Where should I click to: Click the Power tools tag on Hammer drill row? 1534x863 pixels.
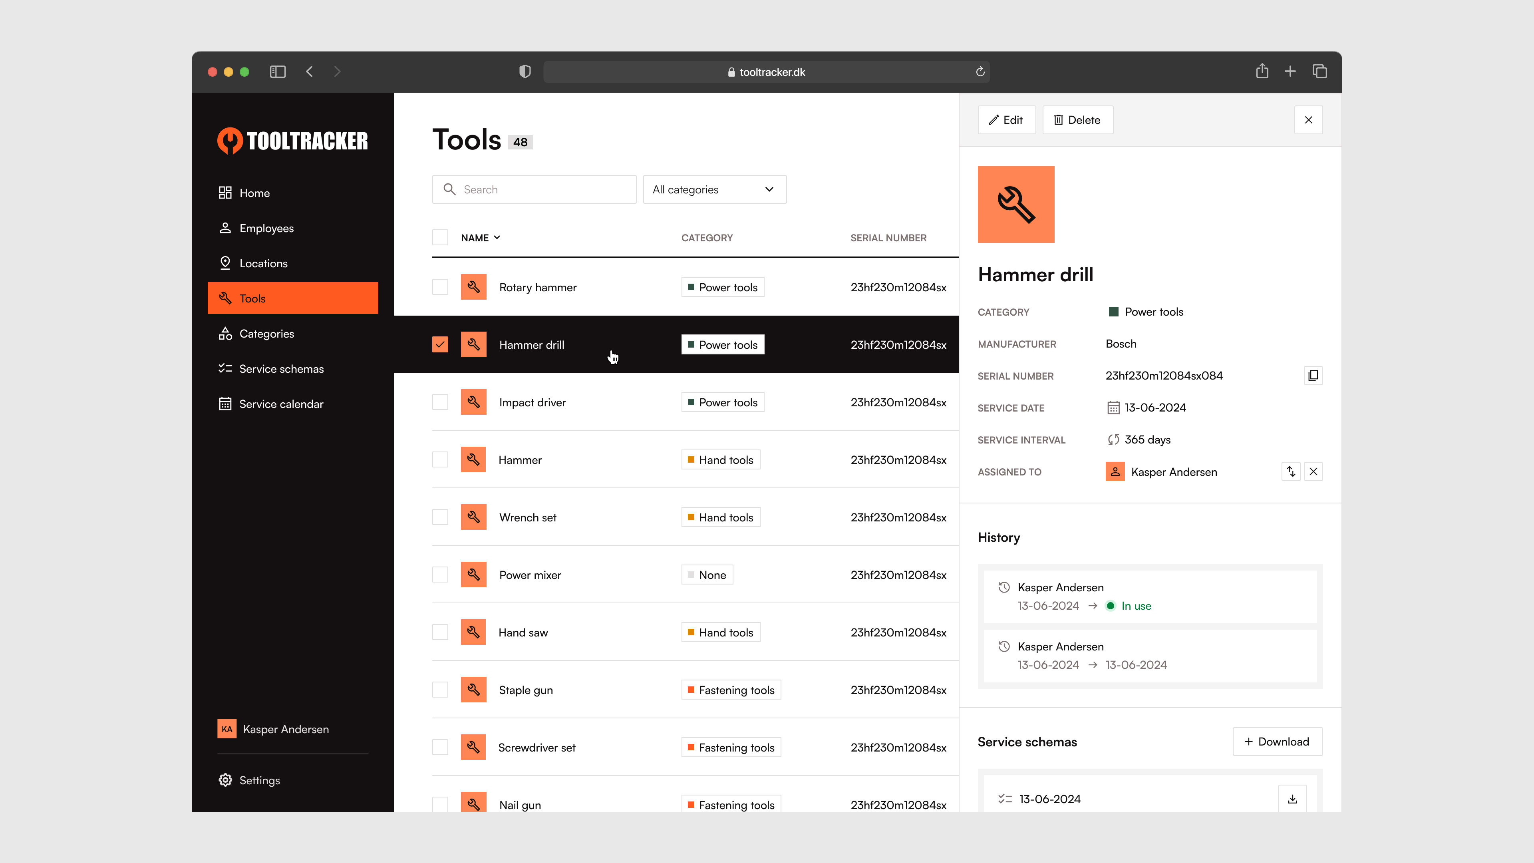(722, 344)
